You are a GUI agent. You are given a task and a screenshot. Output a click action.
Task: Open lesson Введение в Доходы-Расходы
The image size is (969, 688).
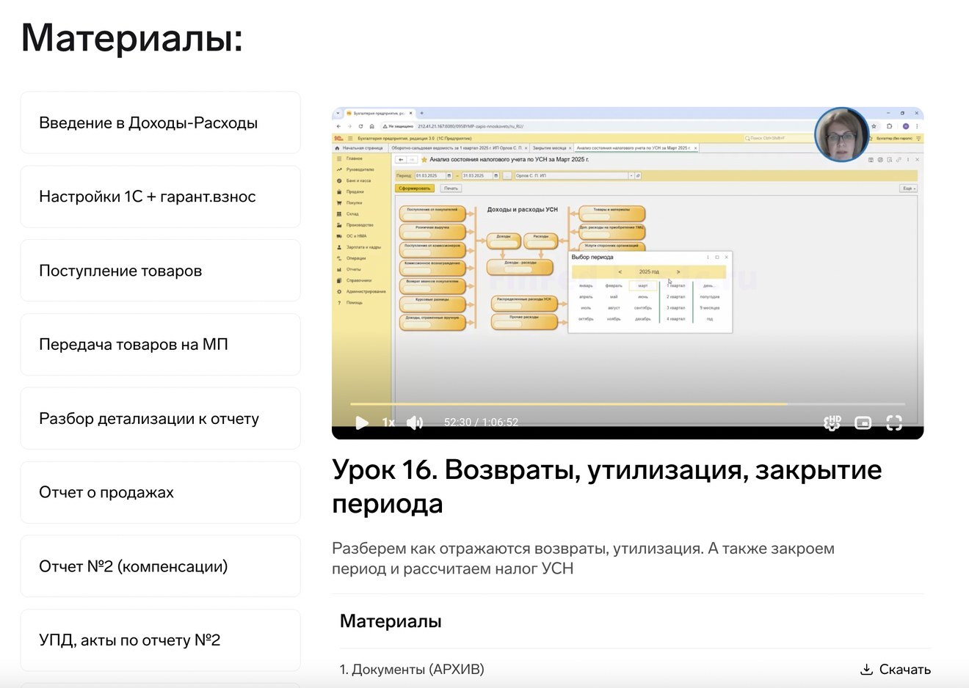[160, 122]
